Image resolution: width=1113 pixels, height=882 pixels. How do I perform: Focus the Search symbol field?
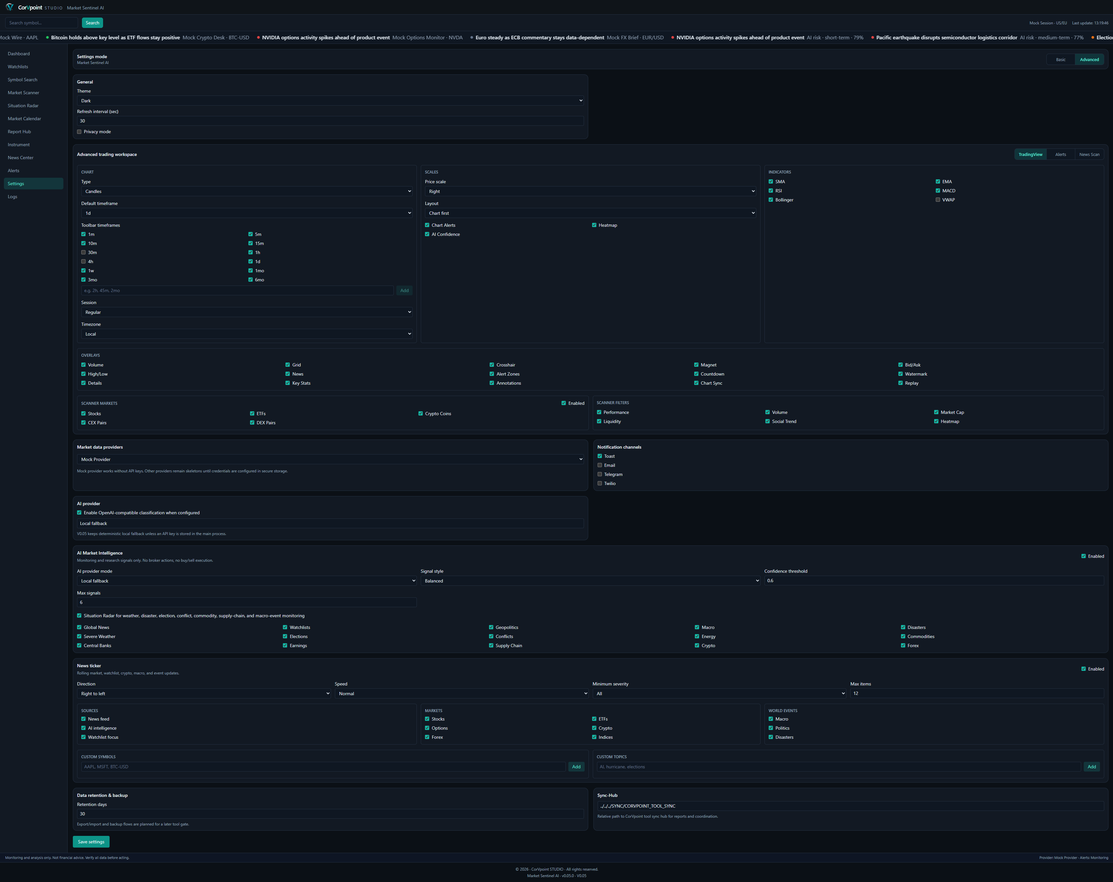41,23
